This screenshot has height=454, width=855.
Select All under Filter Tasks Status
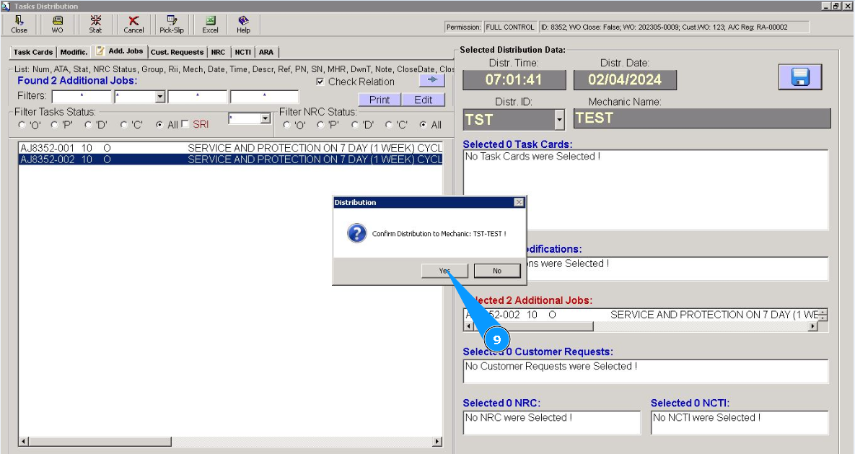coord(159,125)
